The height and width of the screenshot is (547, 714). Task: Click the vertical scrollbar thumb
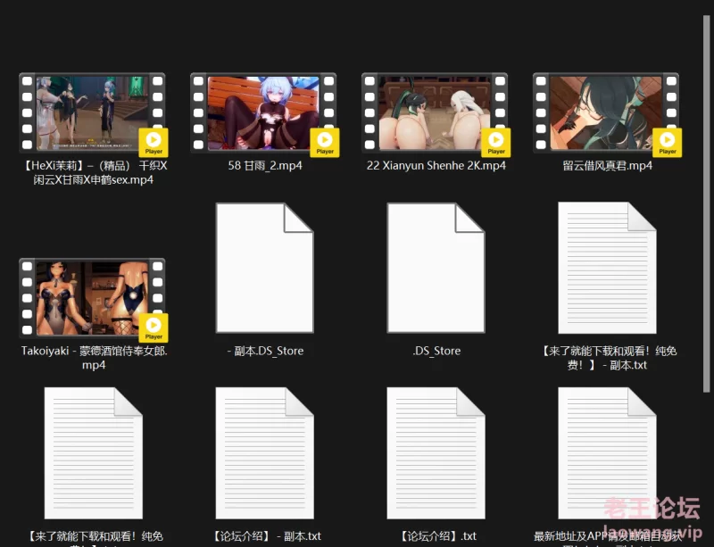click(706, 203)
